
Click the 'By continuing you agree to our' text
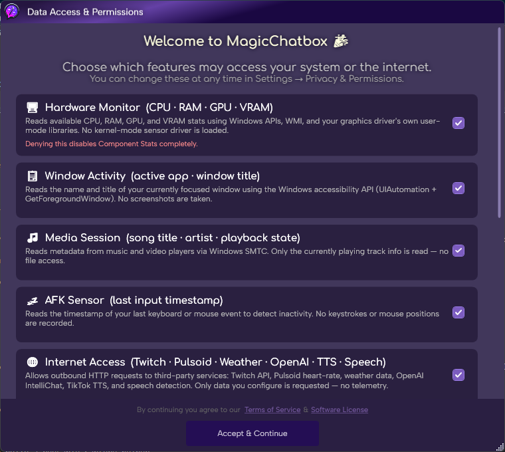coord(189,410)
